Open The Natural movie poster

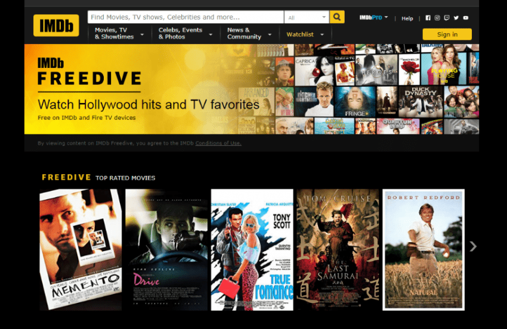click(423, 250)
